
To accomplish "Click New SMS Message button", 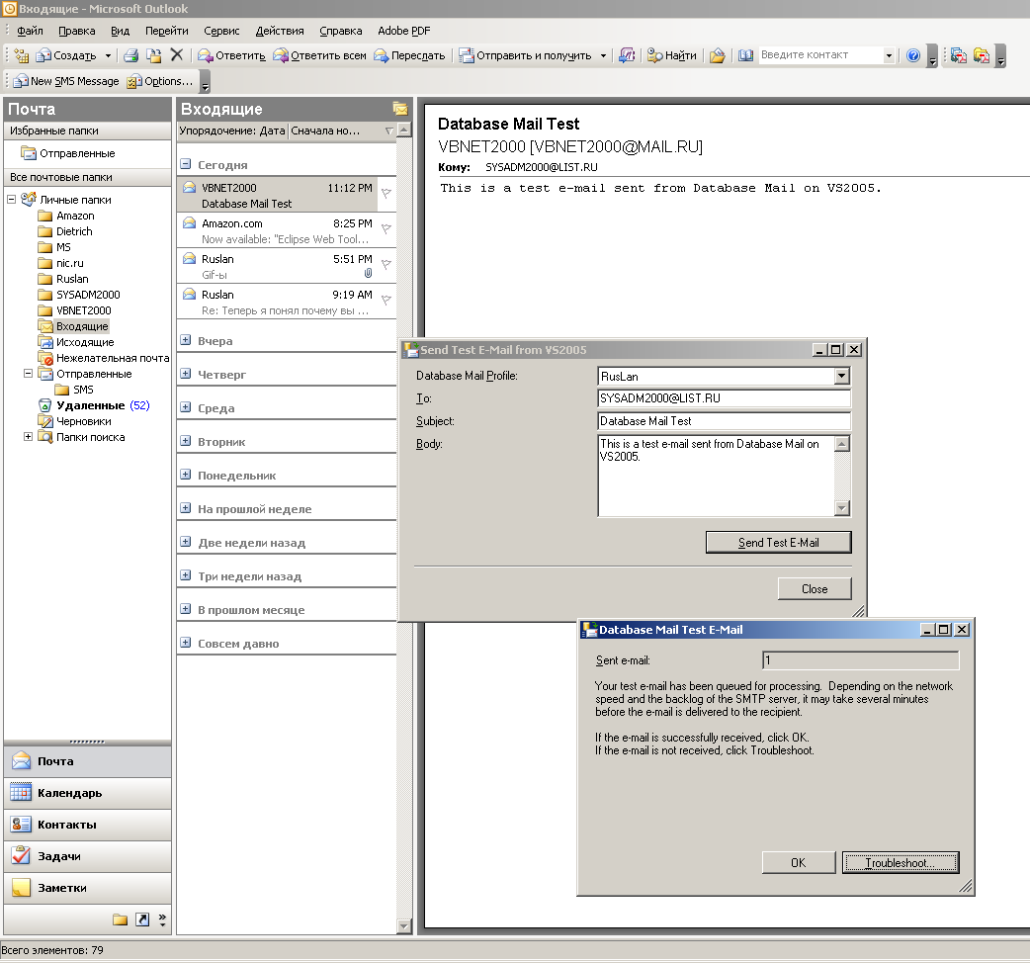I will point(65,81).
